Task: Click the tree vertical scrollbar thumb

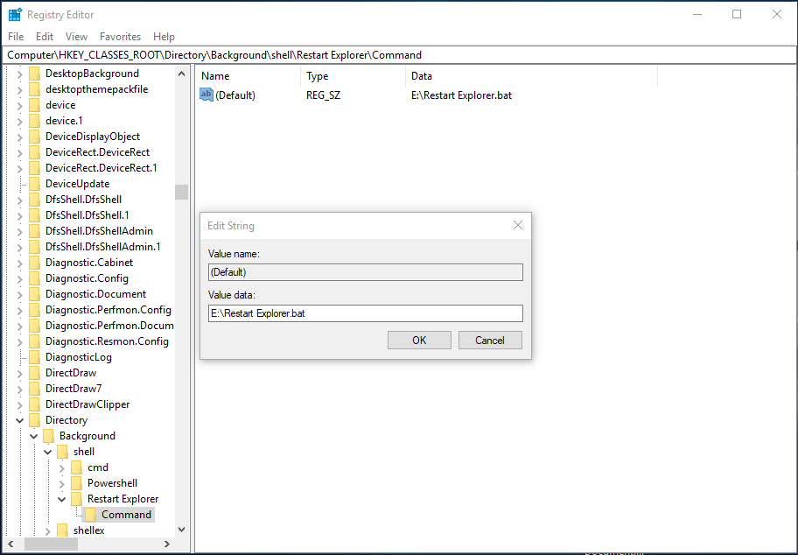Action: (x=182, y=192)
